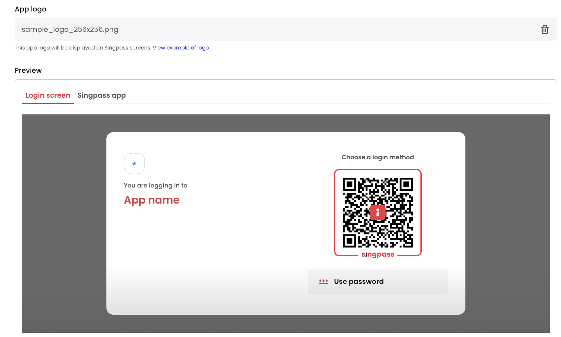Open the View example of logo link
The height and width of the screenshot is (337, 561).
point(181,48)
